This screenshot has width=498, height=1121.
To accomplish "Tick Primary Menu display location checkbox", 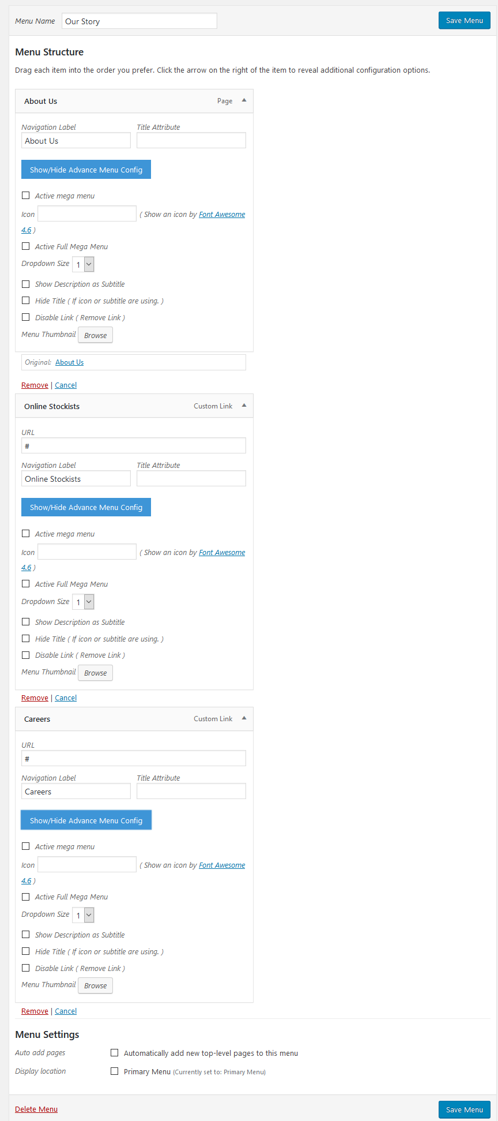I will pyautogui.click(x=114, y=1071).
